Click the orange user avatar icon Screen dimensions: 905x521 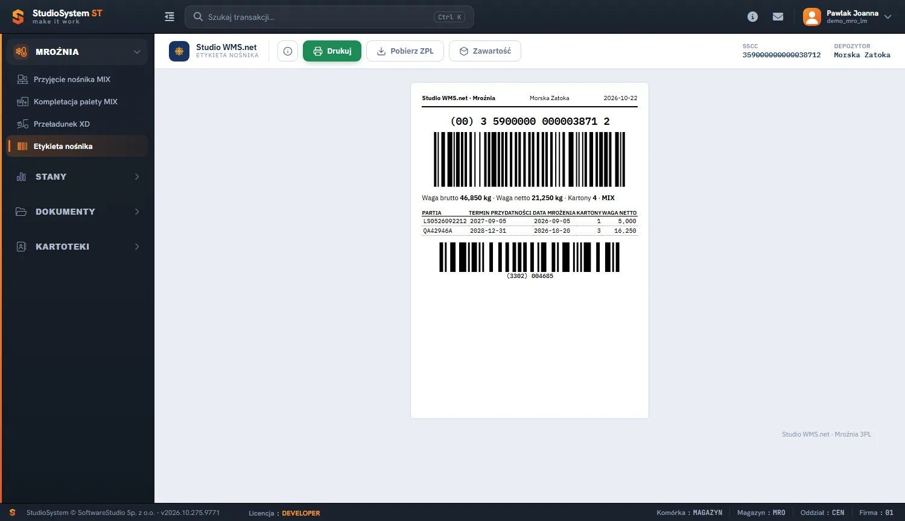(812, 17)
